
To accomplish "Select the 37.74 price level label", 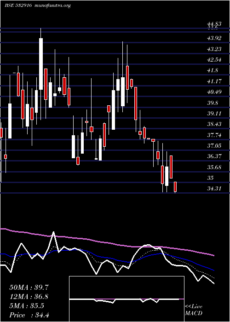I will pyautogui.click(x=214, y=135).
